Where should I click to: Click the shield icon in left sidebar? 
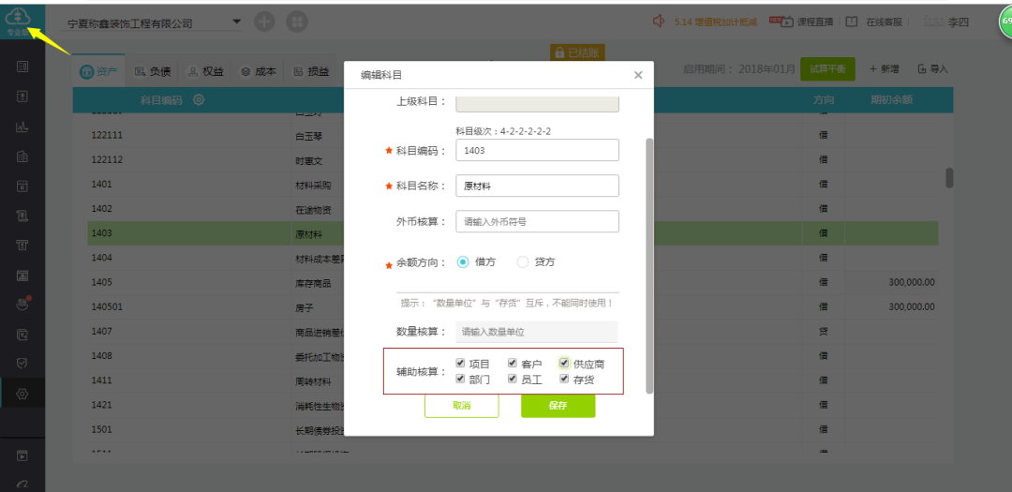[x=22, y=364]
